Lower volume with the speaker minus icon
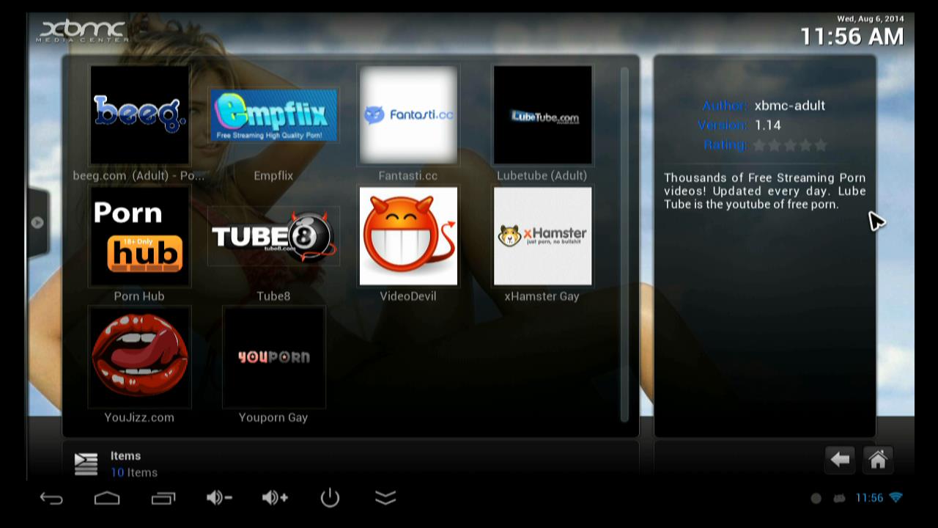The width and height of the screenshot is (938, 528). 219,498
